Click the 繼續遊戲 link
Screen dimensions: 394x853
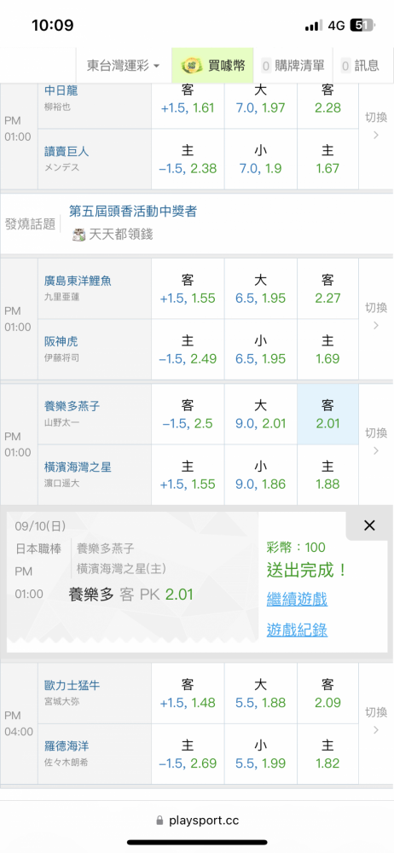coord(297,600)
